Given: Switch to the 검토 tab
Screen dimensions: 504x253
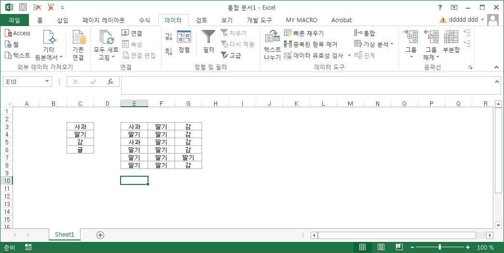Looking at the screenshot, I should [x=202, y=20].
